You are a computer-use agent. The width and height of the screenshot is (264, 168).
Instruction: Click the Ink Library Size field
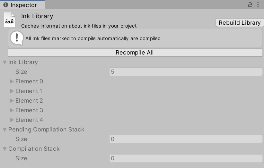point(186,72)
